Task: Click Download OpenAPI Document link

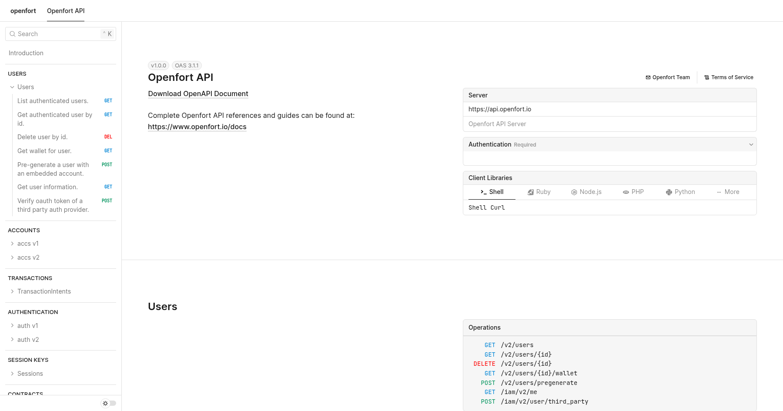Action: (198, 94)
